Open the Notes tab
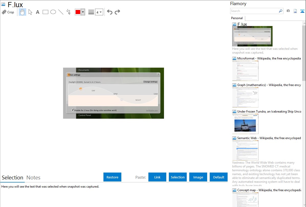The image size is (306, 207). click(33, 178)
